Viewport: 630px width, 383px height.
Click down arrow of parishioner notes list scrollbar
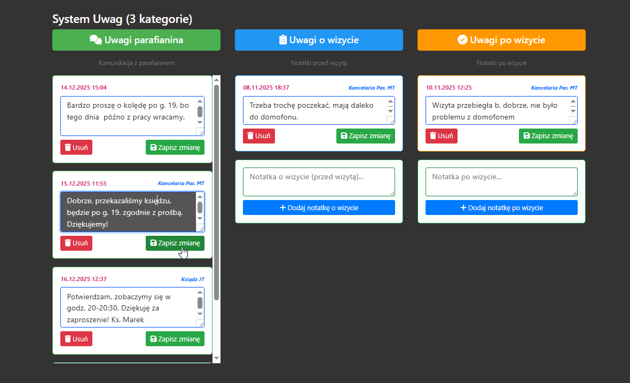[216, 359]
